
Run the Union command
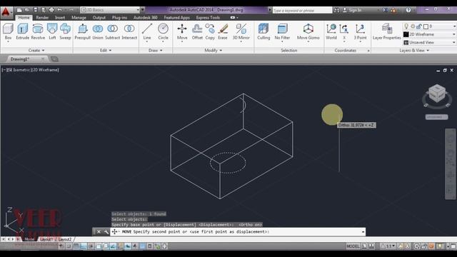(98, 31)
